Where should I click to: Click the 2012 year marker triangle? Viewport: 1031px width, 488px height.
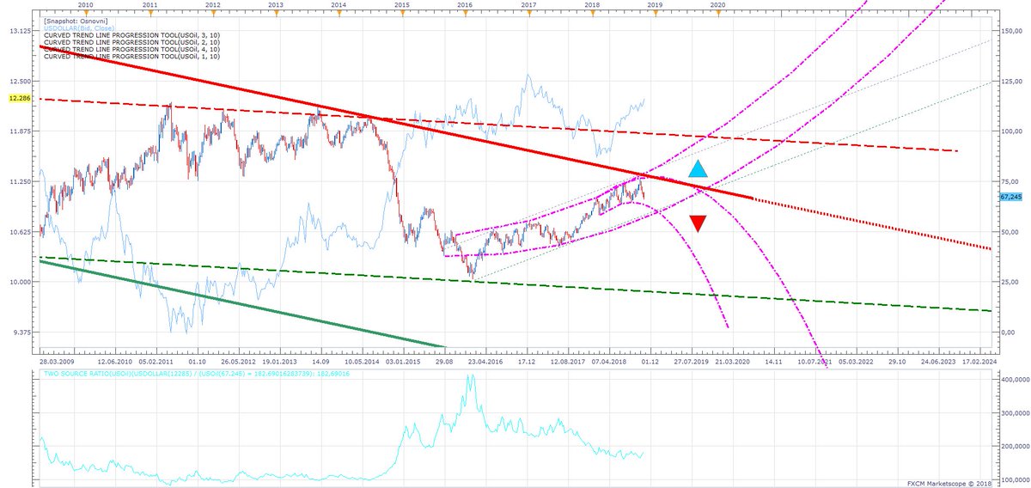212,12
